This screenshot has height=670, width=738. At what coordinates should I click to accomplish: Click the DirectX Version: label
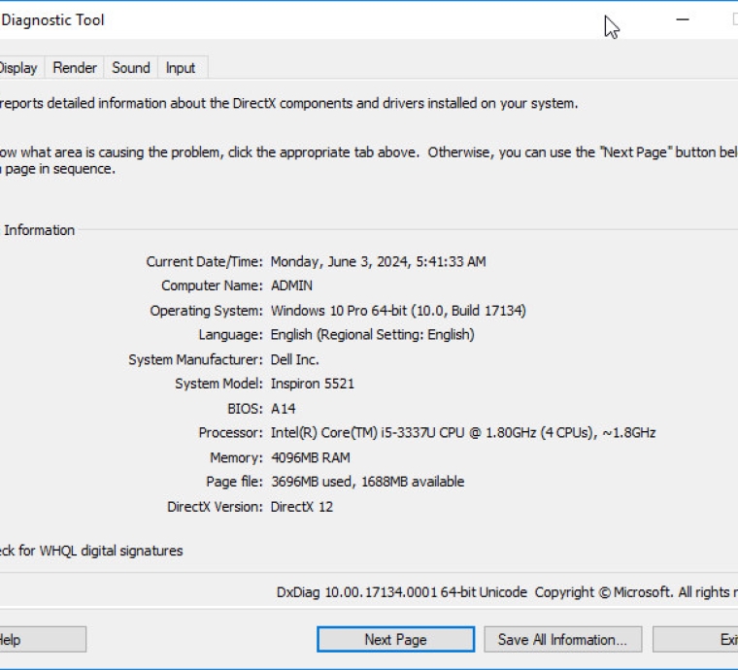tap(215, 507)
